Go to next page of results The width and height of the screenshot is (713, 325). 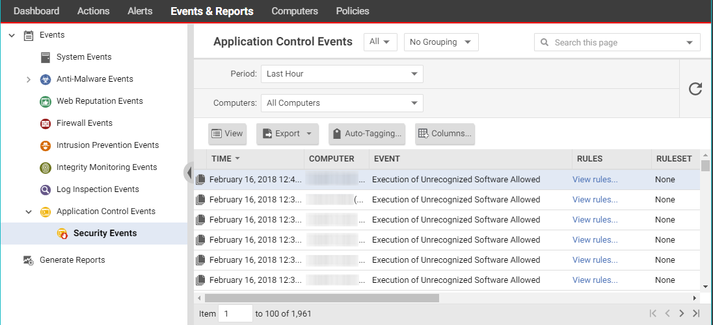pos(681,313)
